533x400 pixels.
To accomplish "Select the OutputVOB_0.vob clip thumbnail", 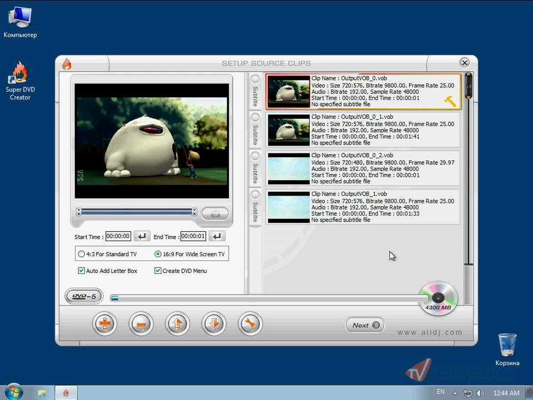I will point(289,92).
